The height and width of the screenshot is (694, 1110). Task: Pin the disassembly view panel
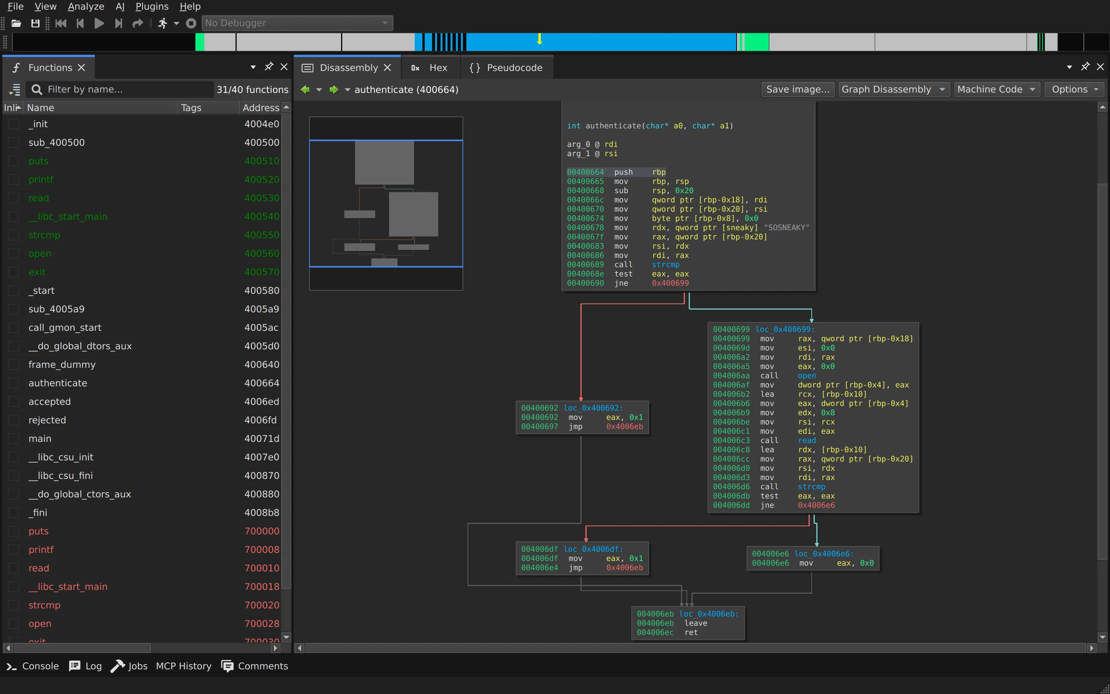pos(1085,67)
